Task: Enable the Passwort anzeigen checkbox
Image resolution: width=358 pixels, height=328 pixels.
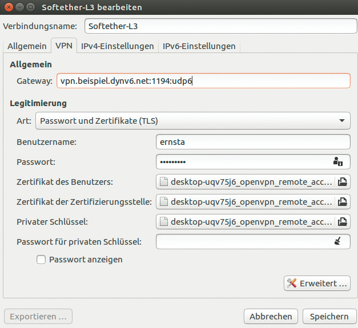Action: tap(41, 260)
